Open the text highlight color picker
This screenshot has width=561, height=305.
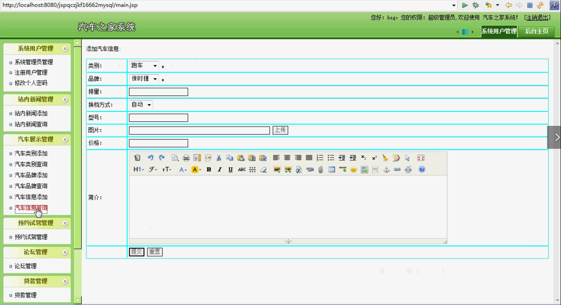pos(197,169)
